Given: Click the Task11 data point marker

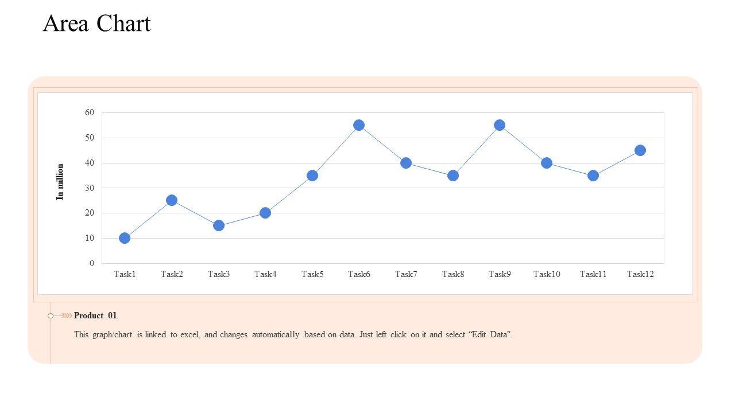Looking at the screenshot, I should [593, 176].
